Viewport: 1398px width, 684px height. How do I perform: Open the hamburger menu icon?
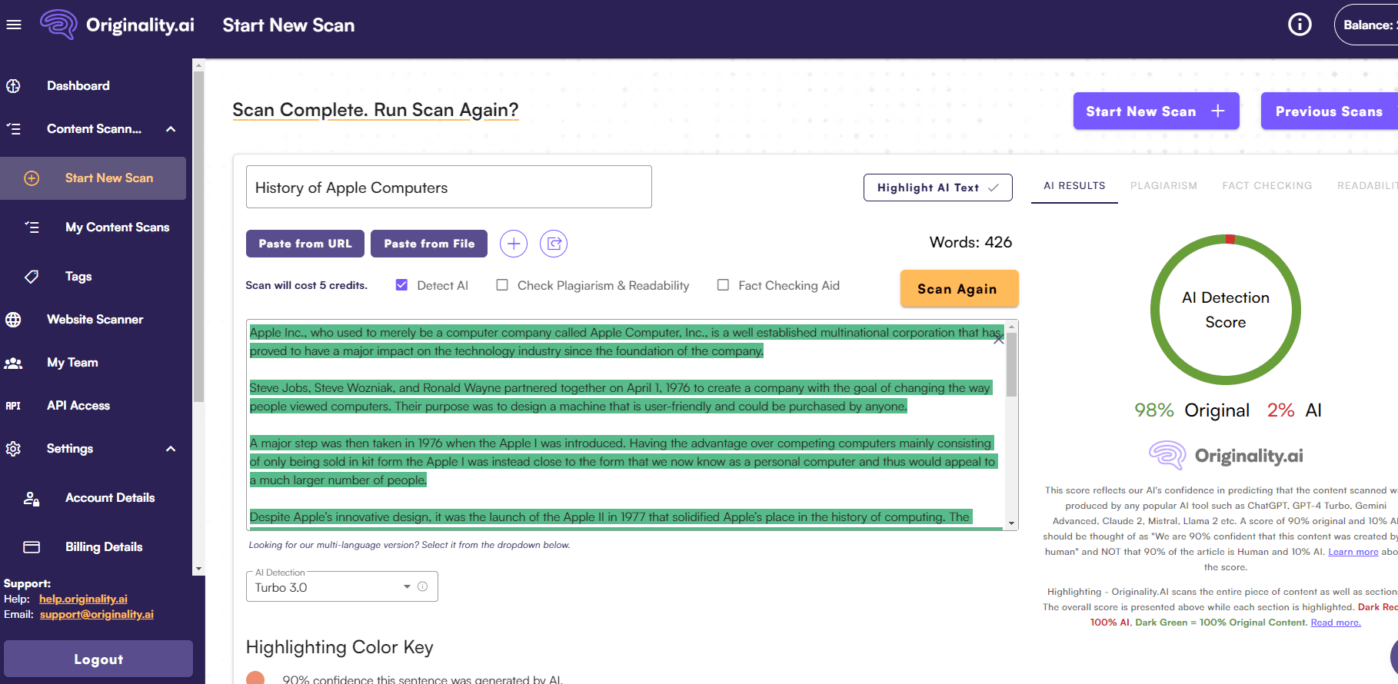click(x=13, y=25)
